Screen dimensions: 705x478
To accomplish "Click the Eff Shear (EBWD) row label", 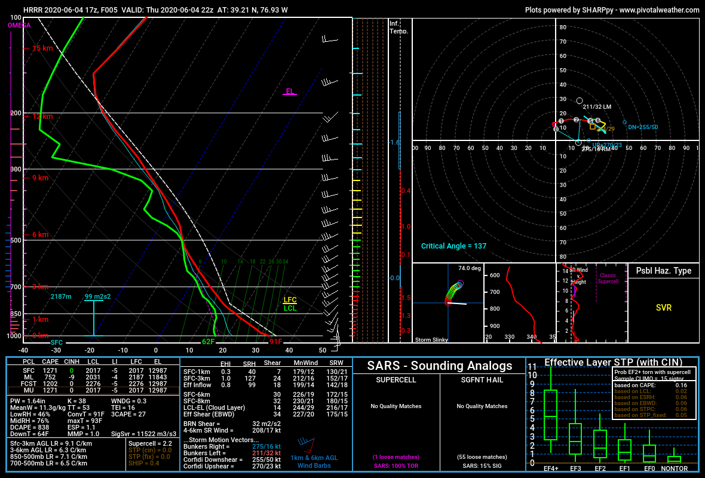I will click(209, 414).
